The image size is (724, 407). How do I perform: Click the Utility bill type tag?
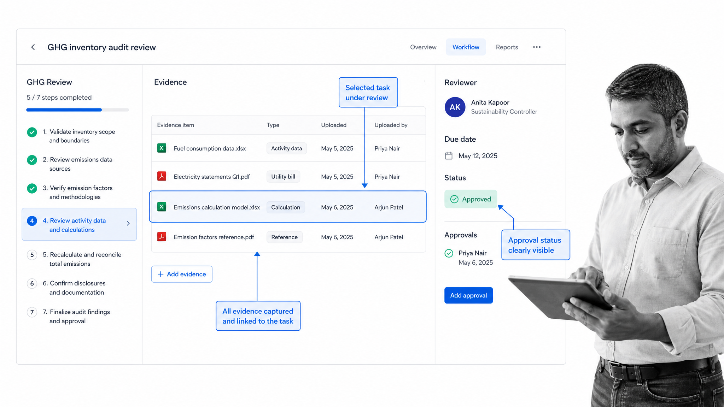click(283, 177)
